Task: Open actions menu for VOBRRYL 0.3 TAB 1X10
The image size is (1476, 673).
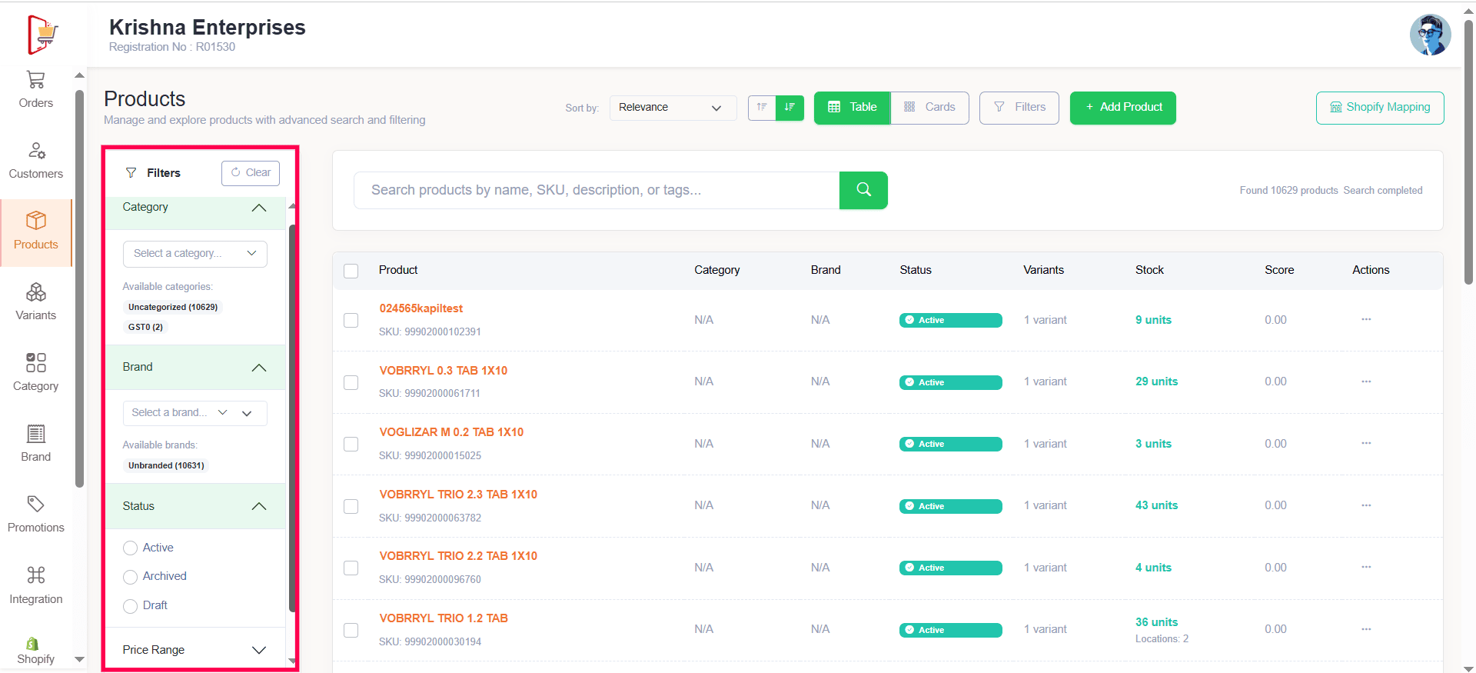Action: coord(1365,381)
